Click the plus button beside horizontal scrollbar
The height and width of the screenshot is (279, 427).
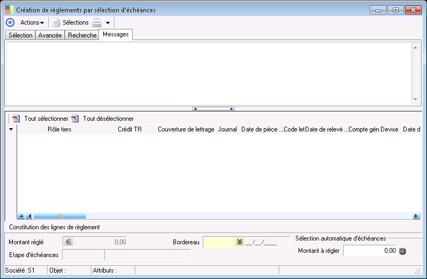21,216
